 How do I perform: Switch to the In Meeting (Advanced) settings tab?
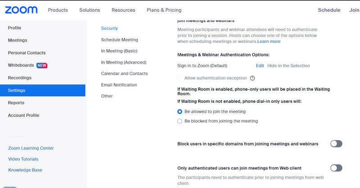click(x=123, y=62)
